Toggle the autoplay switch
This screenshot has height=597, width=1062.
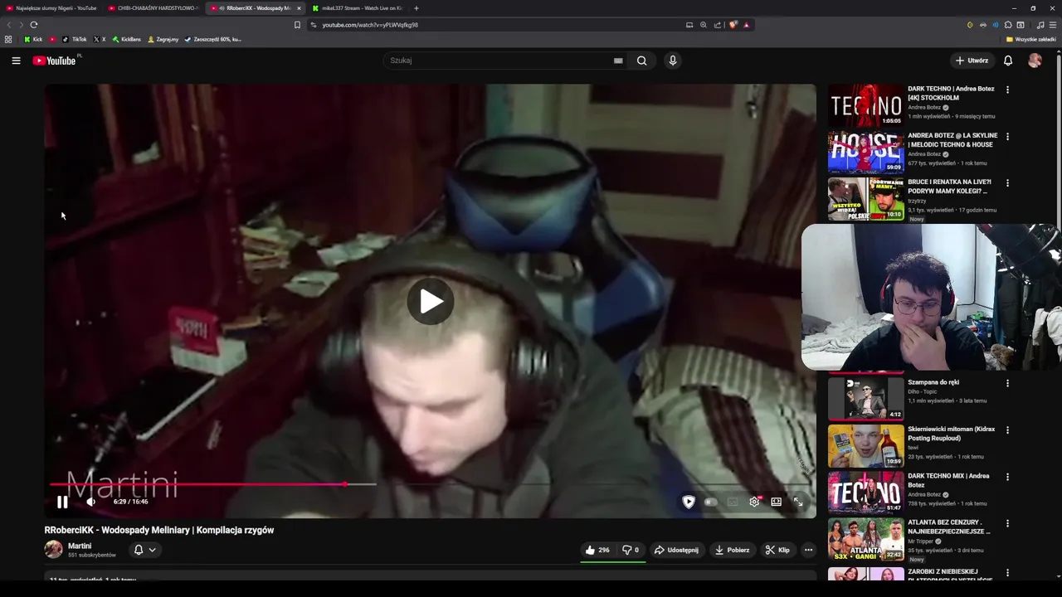tap(710, 502)
